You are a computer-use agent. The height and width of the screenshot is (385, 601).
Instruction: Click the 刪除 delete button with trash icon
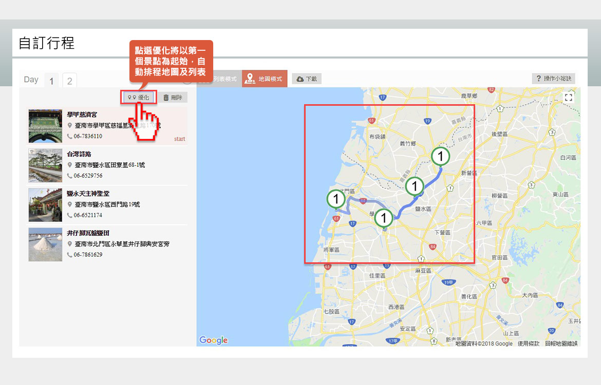173,98
